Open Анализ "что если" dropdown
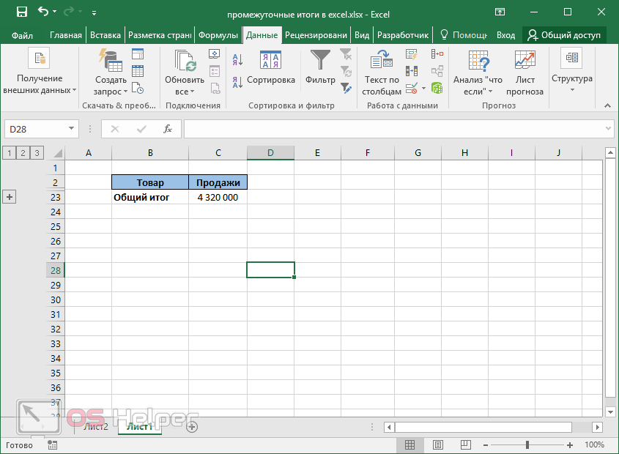This screenshot has width=619, height=454. pyautogui.click(x=478, y=72)
